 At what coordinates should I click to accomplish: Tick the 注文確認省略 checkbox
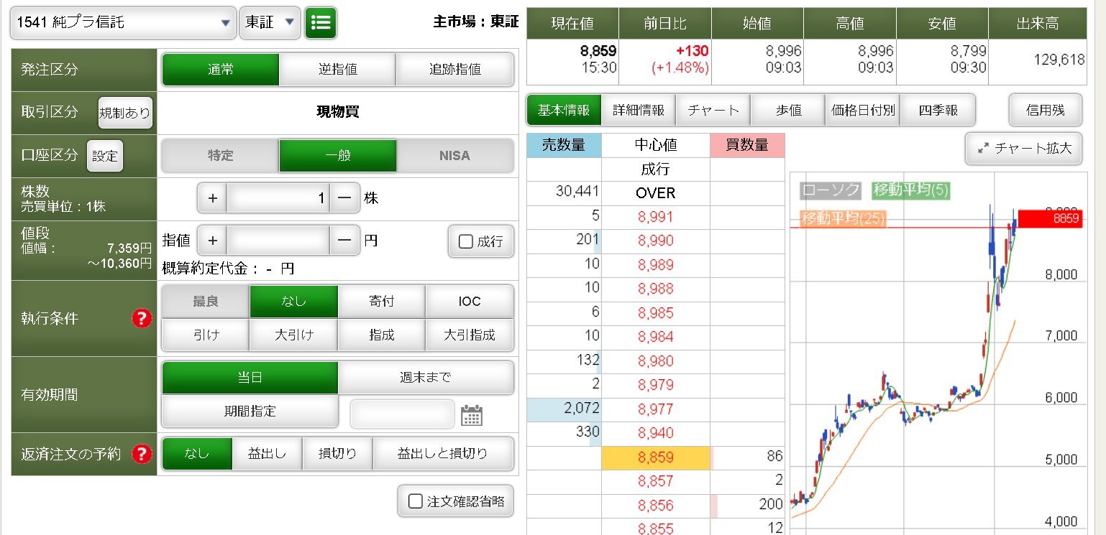tap(416, 501)
